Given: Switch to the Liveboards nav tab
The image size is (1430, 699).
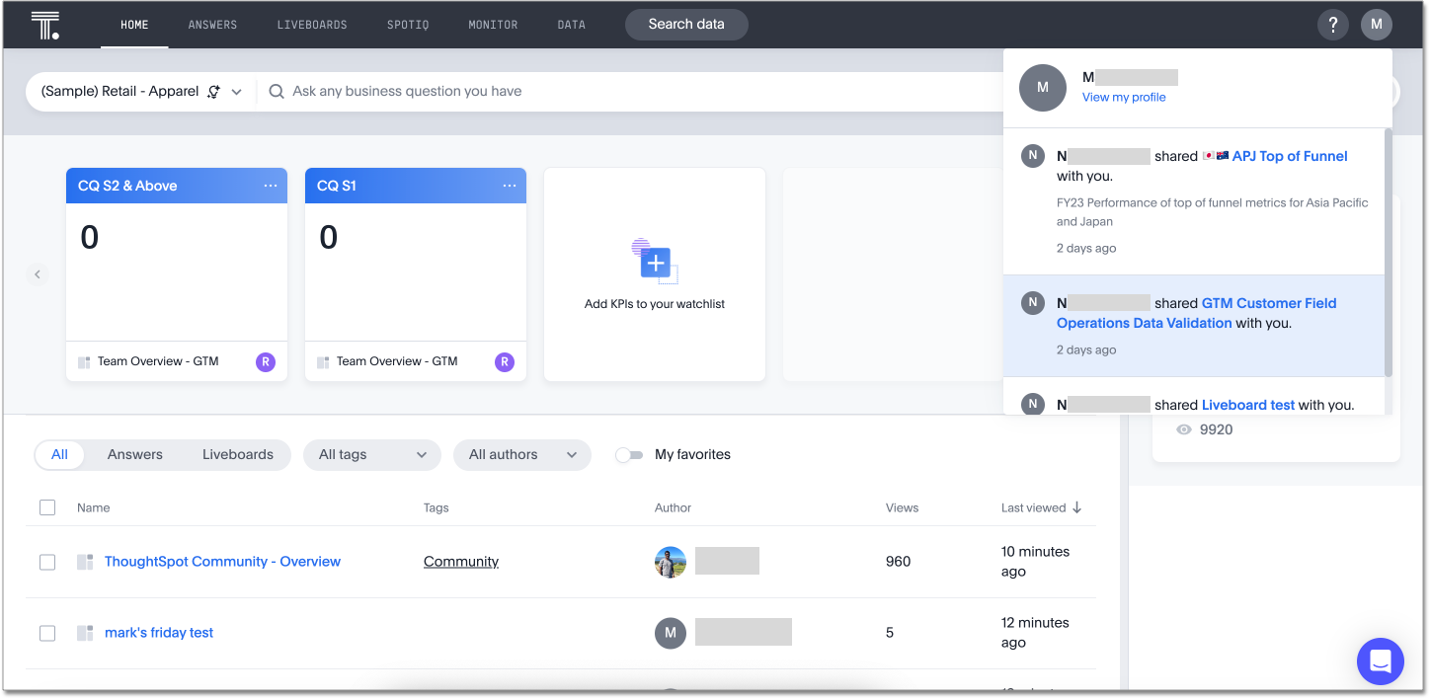Looking at the screenshot, I should pos(311,25).
